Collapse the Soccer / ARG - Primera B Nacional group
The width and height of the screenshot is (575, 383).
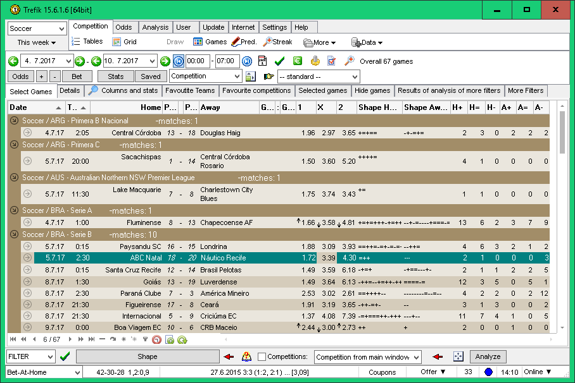[15, 121]
